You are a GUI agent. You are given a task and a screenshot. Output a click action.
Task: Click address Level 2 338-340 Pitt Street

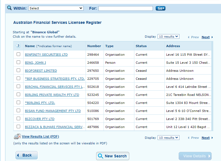188,119
